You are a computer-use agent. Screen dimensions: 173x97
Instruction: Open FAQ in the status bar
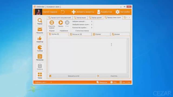click(x=114, y=82)
